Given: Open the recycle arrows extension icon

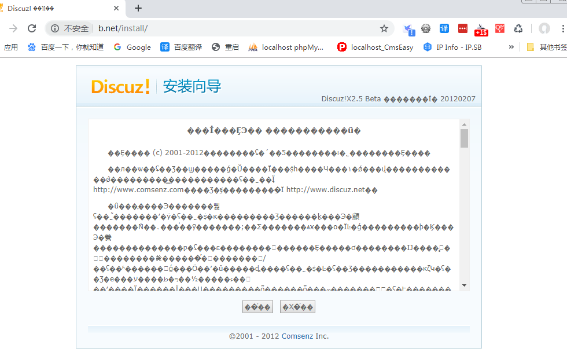Looking at the screenshot, I should (x=518, y=28).
